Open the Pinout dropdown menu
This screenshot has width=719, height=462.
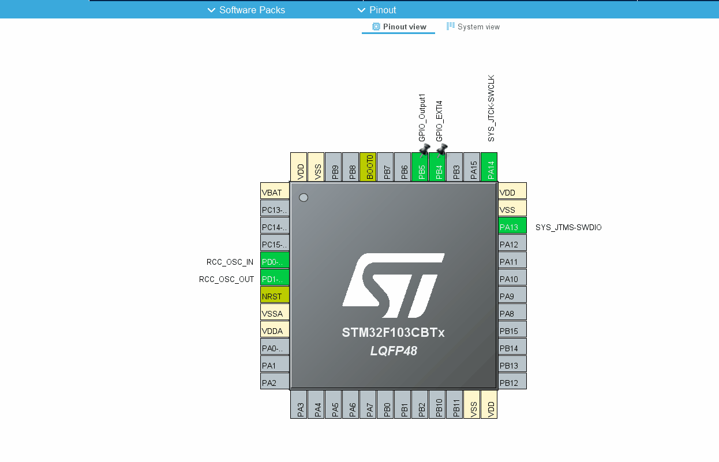[376, 10]
